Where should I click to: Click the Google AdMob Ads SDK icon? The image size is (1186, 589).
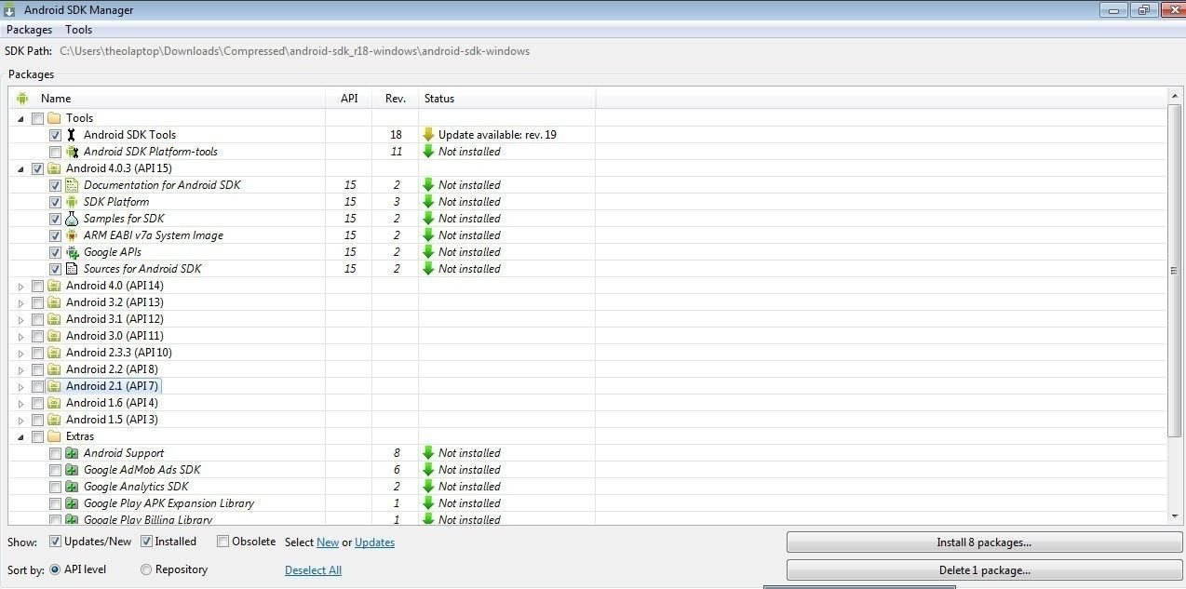click(x=72, y=470)
